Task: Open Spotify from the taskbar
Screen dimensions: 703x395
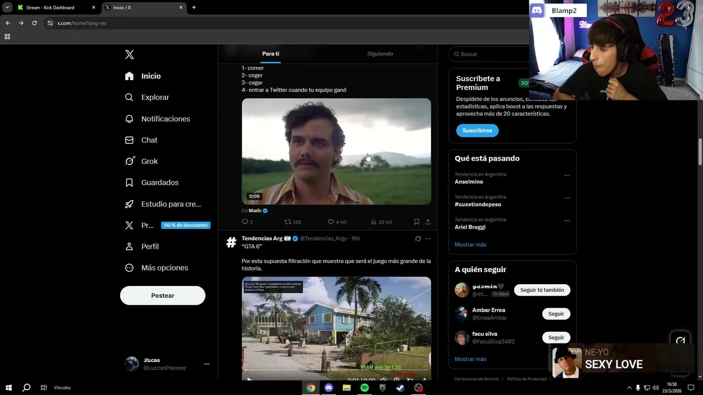Action: click(365, 387)
